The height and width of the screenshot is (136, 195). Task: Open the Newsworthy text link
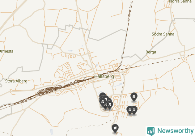click(176, 131)
